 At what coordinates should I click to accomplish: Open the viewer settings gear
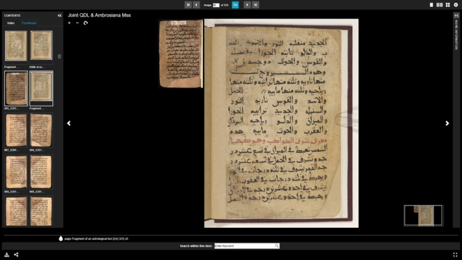456,5
